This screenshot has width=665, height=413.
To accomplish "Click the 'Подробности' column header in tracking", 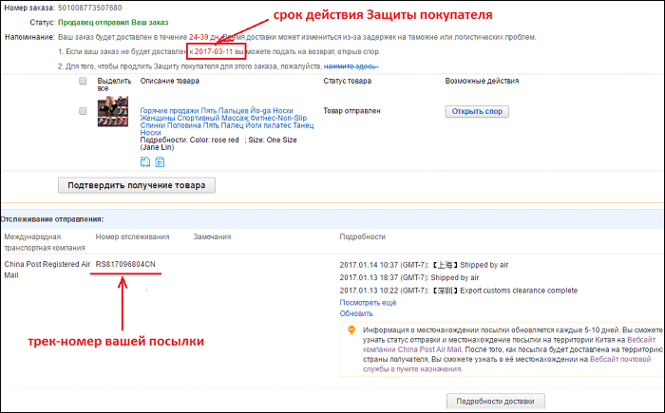I will [x=362, y=236].
